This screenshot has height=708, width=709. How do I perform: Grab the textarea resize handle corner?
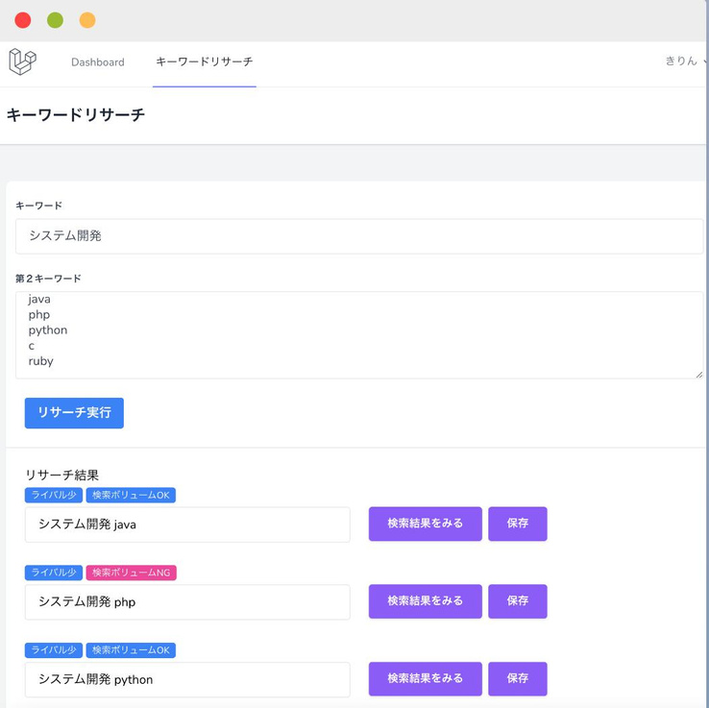point(699,374)
